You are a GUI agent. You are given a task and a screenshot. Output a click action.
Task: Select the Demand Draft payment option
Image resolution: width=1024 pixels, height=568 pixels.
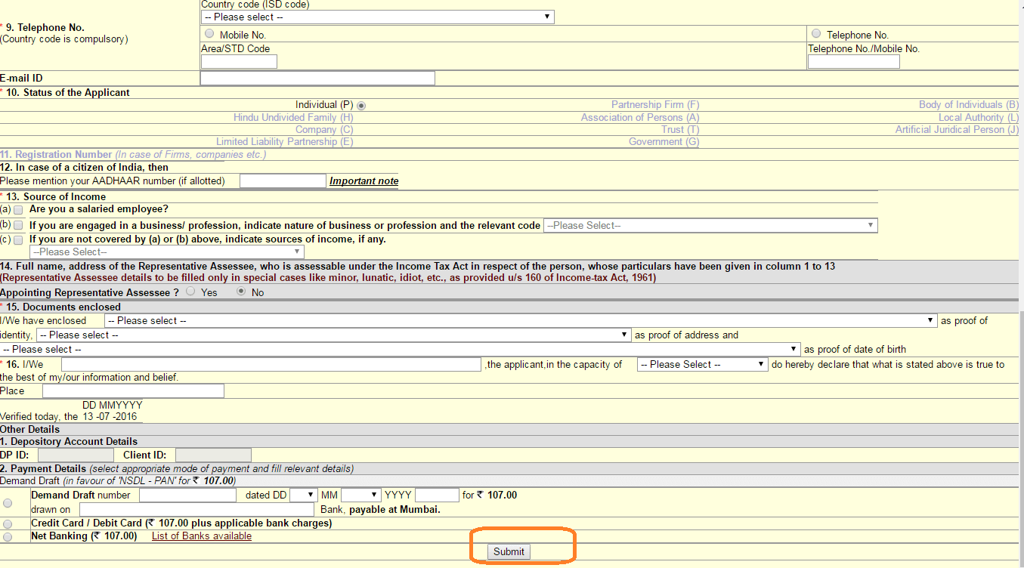pos(8,503)
